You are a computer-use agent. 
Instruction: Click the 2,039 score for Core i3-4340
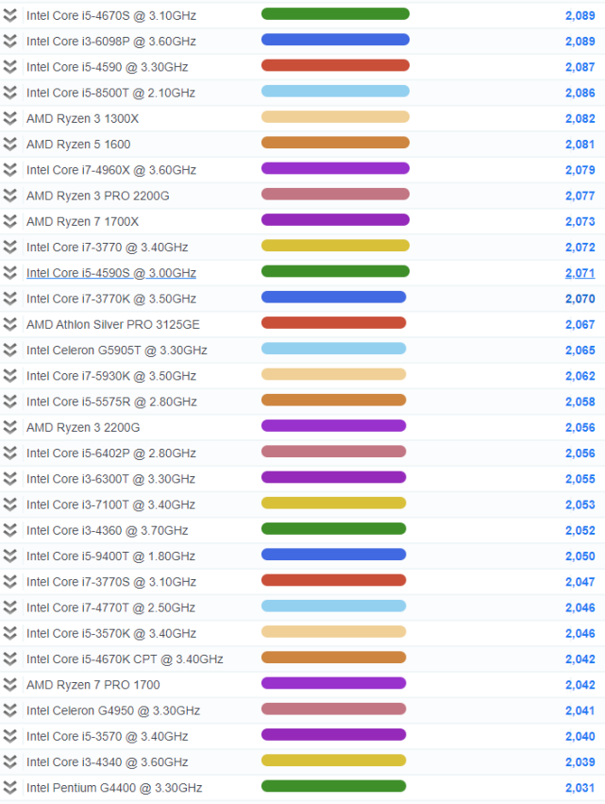[x=580, y=761]
